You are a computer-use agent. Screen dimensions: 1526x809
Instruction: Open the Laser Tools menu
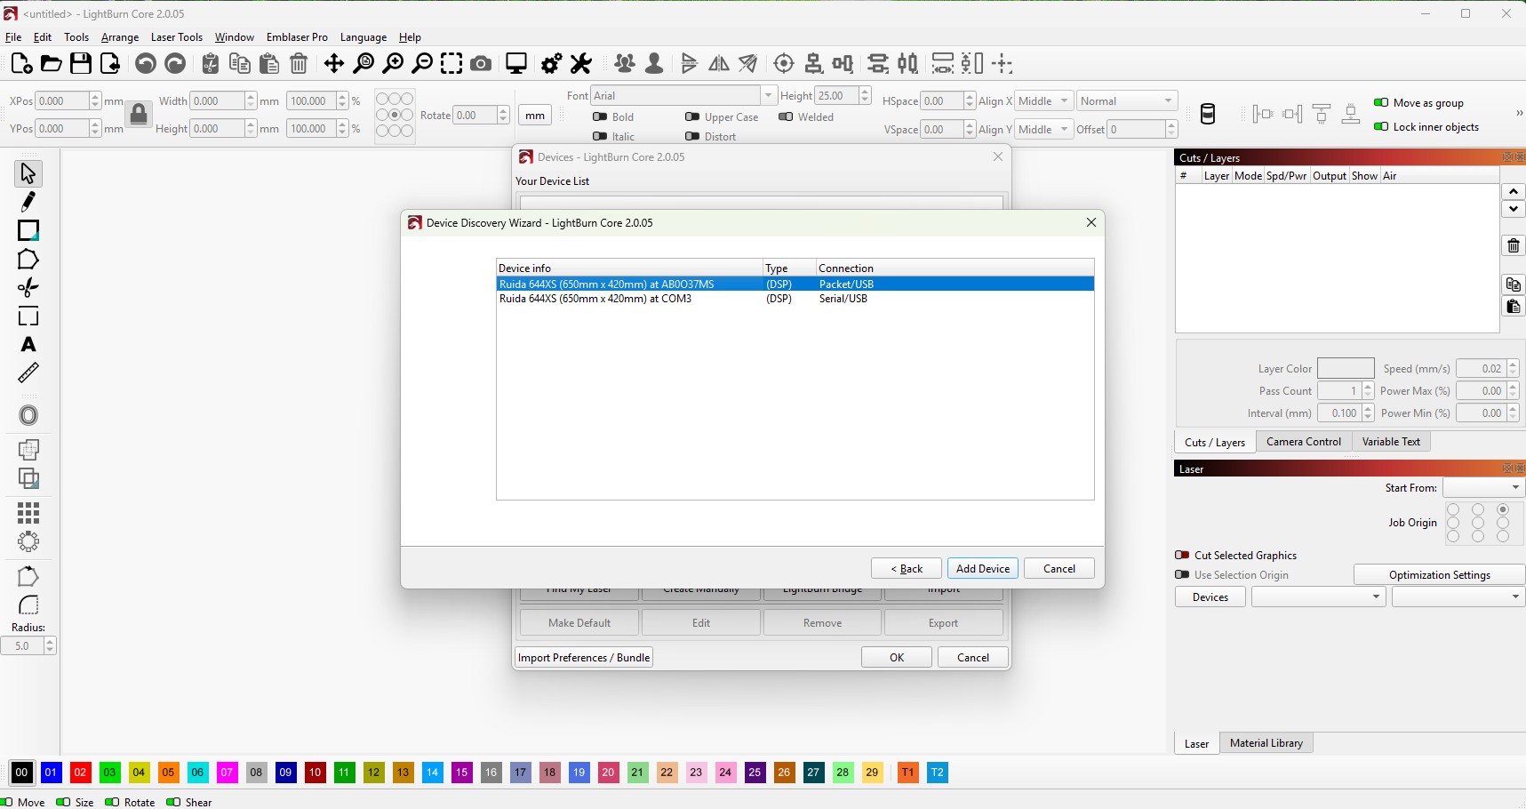177,37
